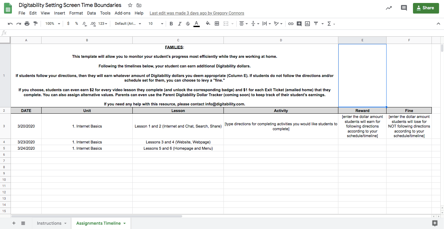Open all sheets list icon
444x229 pixels.
click(23, 223)
